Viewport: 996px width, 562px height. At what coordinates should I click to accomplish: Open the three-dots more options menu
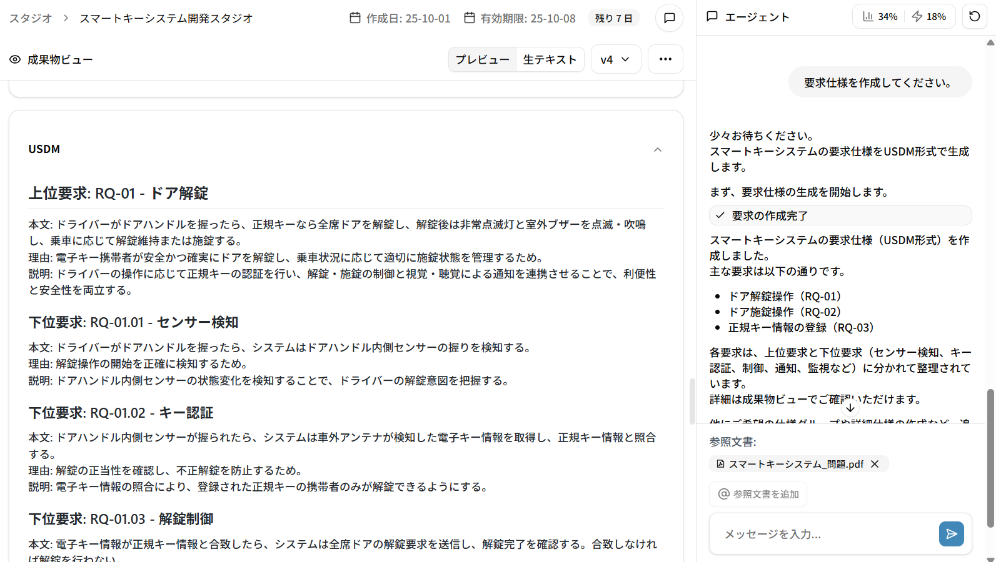pyautogui.click(x=665, y=59)
